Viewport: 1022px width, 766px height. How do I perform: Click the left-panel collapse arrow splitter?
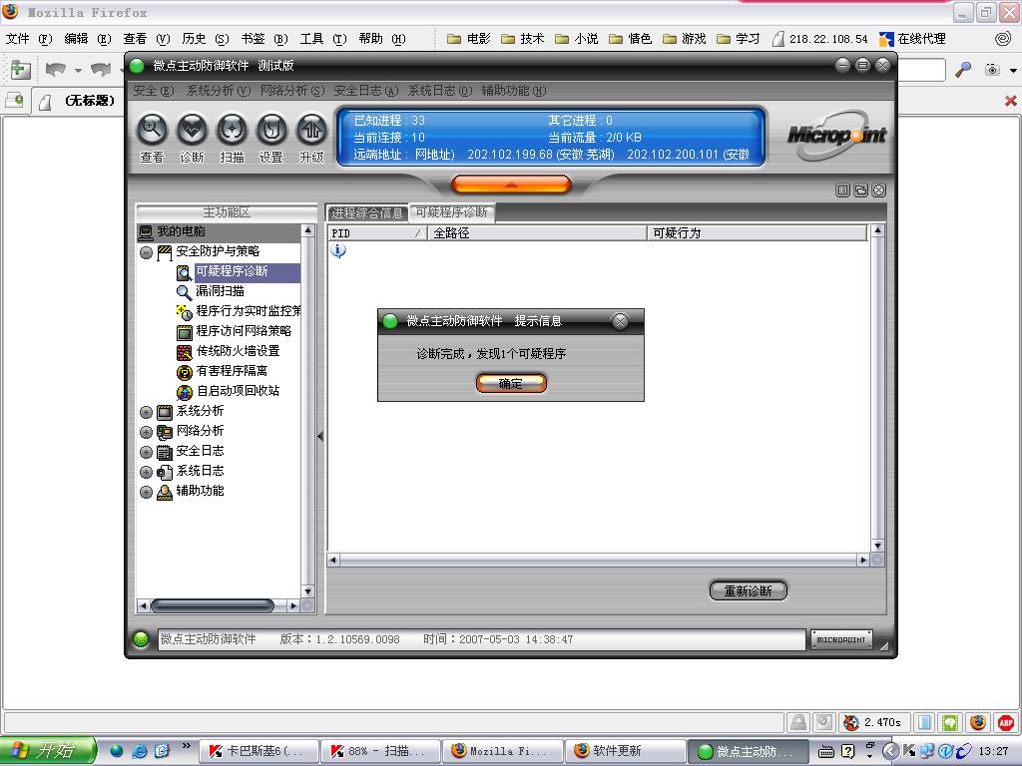320,436
